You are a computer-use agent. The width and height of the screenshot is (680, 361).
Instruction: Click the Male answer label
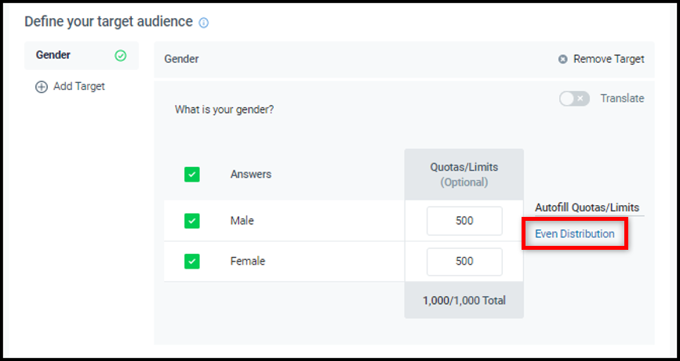pyautogui.click(x=242, y=221)
